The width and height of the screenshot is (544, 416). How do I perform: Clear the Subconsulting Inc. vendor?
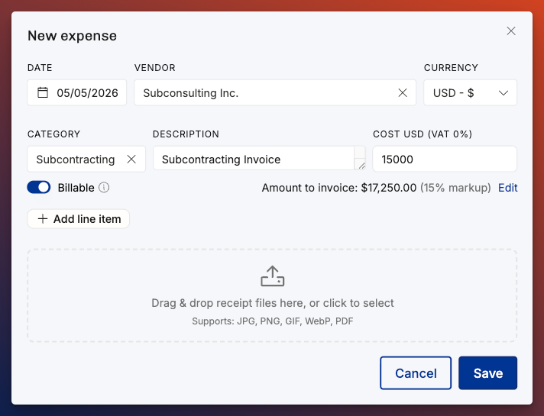tap(403, 92)
